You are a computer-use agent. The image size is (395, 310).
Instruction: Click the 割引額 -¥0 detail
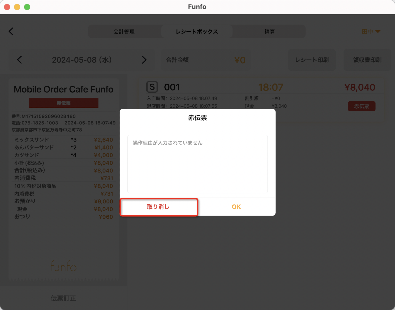(x=262, y=98)
